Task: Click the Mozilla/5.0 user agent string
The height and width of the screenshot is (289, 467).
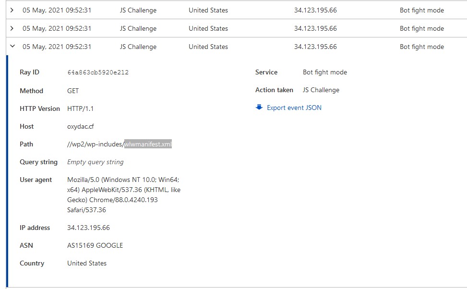Action: pos(124,194)
